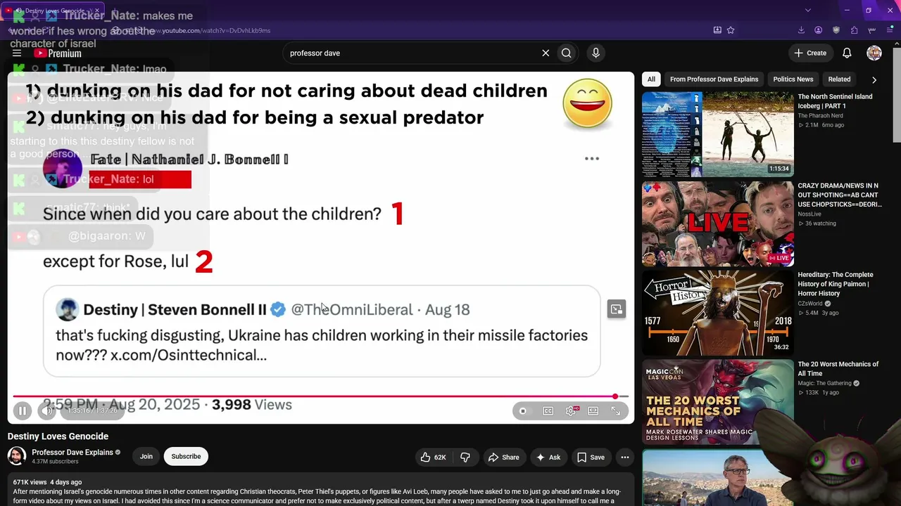Open the extensions puzzle icon

854,30
